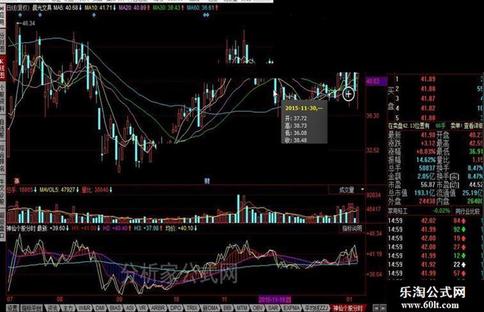Image resolution: width=484 pixels, height=312 pixels.
Task: Click bid level 5 price 41.80
Action: 428,118
